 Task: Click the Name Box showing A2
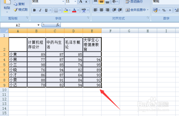(18, 25)
